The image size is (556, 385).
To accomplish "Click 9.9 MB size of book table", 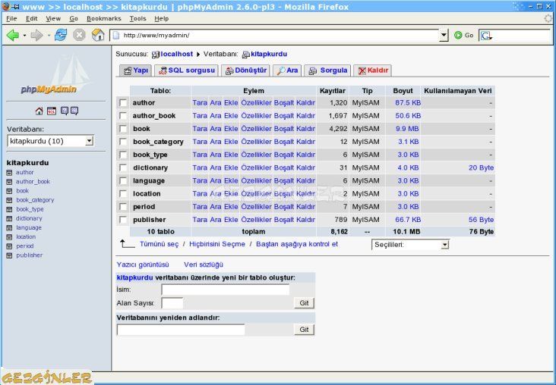I will pos(407,129).
